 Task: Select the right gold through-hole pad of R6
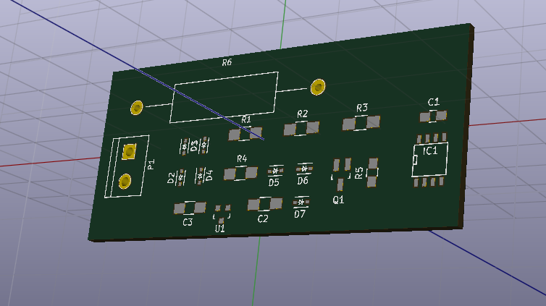[317, 88]
